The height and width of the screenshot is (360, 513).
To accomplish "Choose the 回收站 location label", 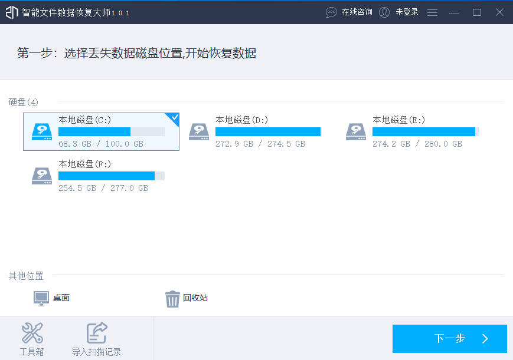I will [195, 298].
